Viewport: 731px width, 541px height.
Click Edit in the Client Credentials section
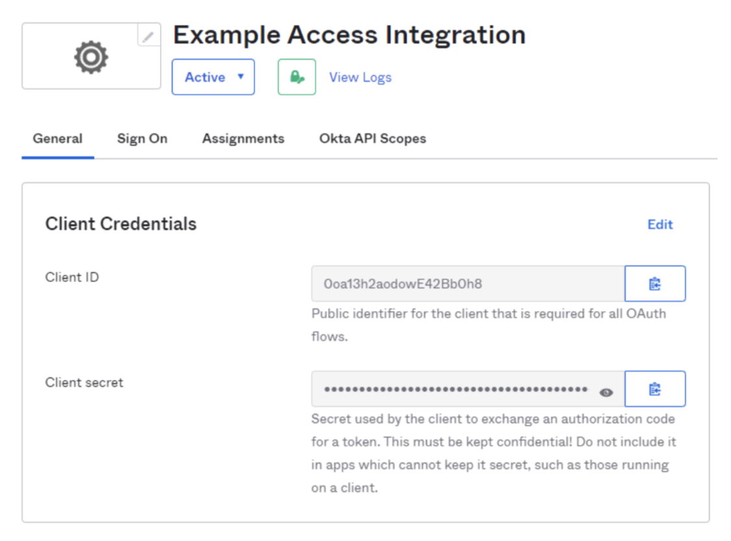tap(660, 224)
